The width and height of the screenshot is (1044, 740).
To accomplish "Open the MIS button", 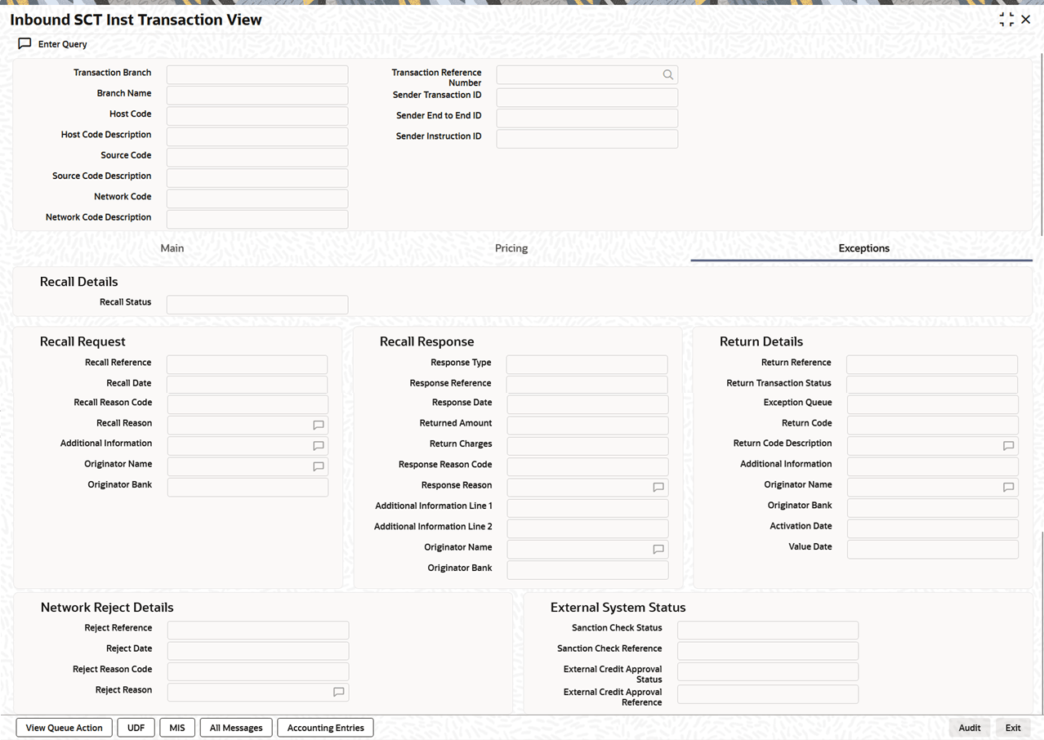I will 177,728.
